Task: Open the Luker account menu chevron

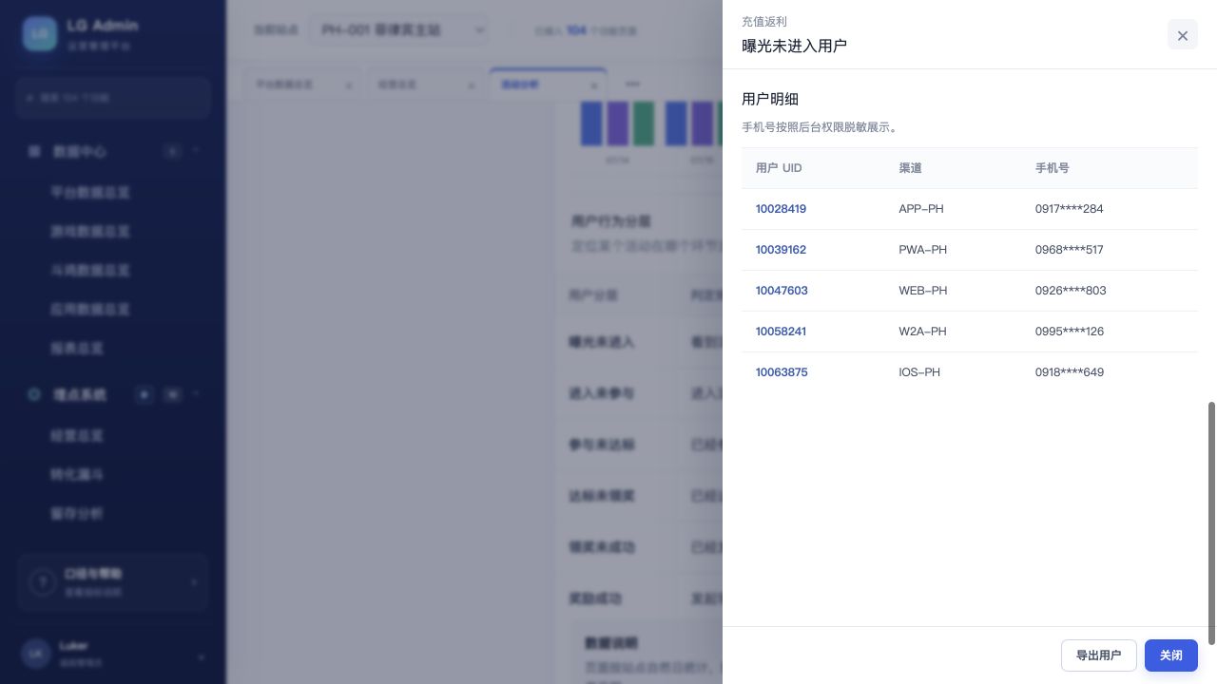Action: 201,656
